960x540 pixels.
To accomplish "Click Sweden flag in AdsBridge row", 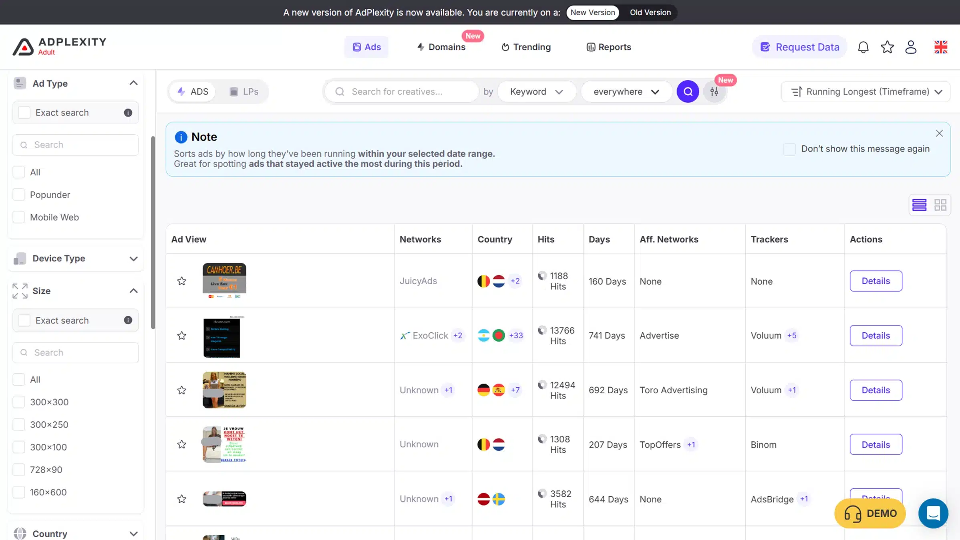I will 499,499.
